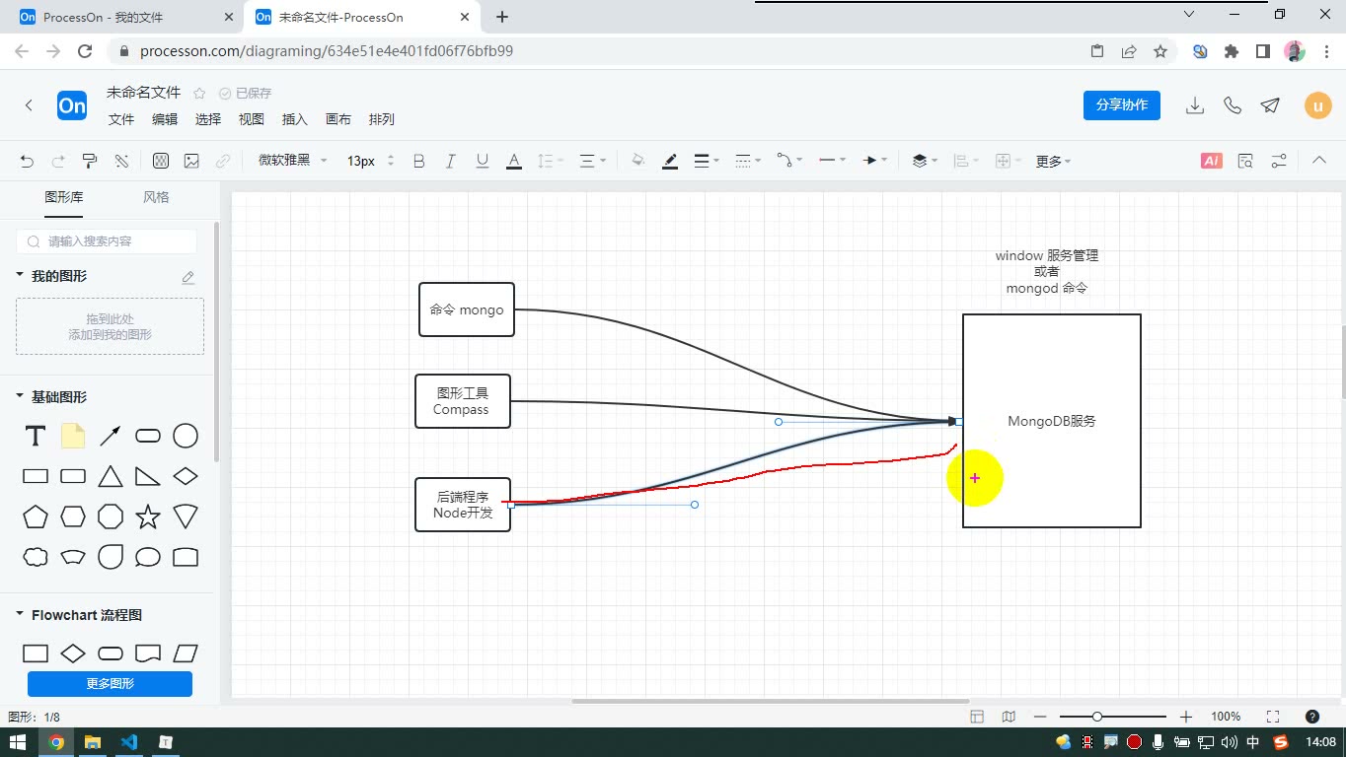Screen dimensions: 1346x757
Task: Apply underline formatting
Action: click(482, 161)
